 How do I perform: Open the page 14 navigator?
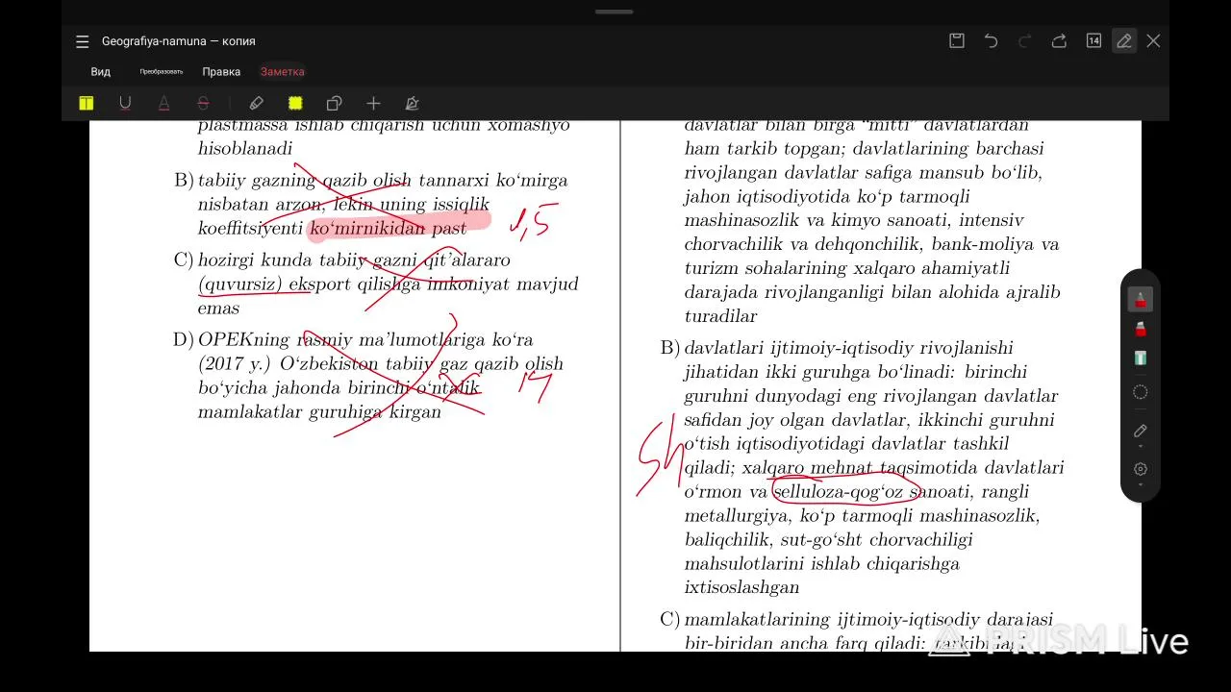[1093, 40]
